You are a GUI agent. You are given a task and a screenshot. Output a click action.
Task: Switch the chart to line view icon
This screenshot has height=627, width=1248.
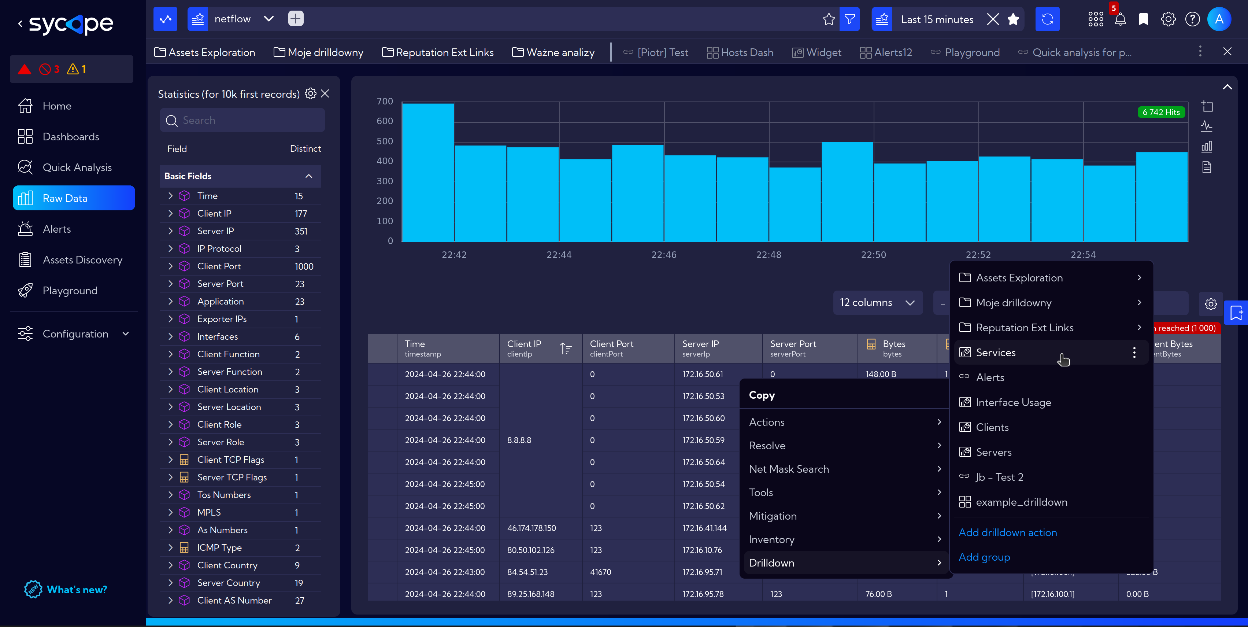click(1207, 126)
